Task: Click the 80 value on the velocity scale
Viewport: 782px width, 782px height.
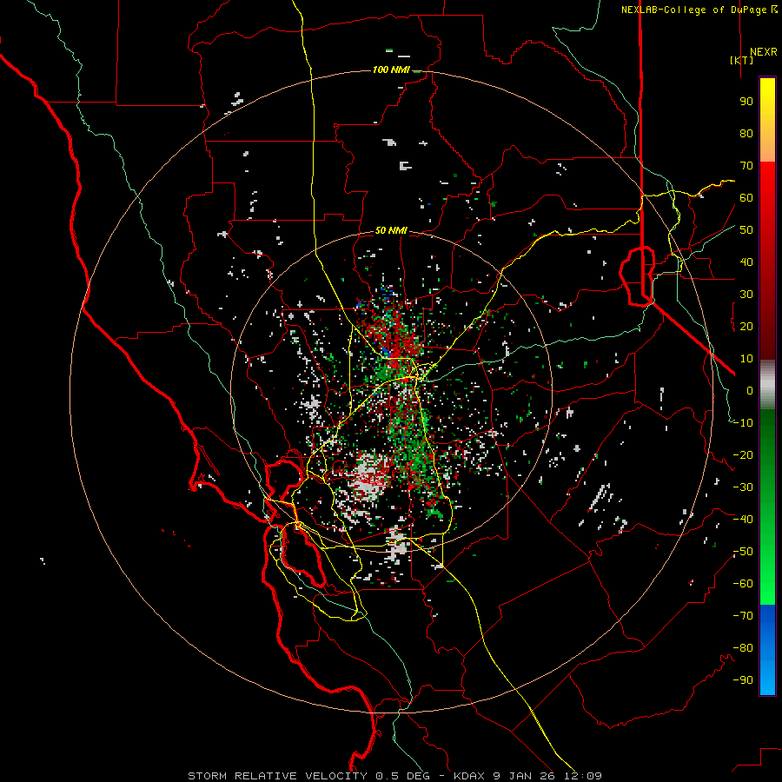Action: [746, 134]
